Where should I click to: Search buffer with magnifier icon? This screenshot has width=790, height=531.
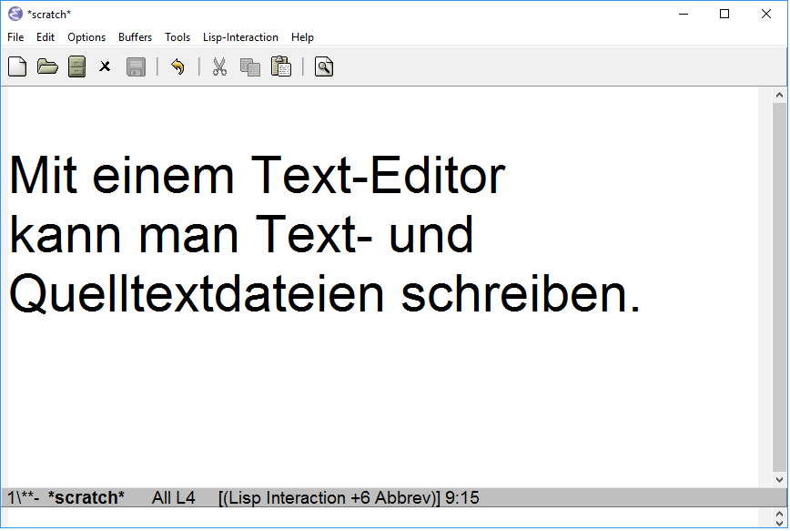pyautogui.click(x=324, y=66)
